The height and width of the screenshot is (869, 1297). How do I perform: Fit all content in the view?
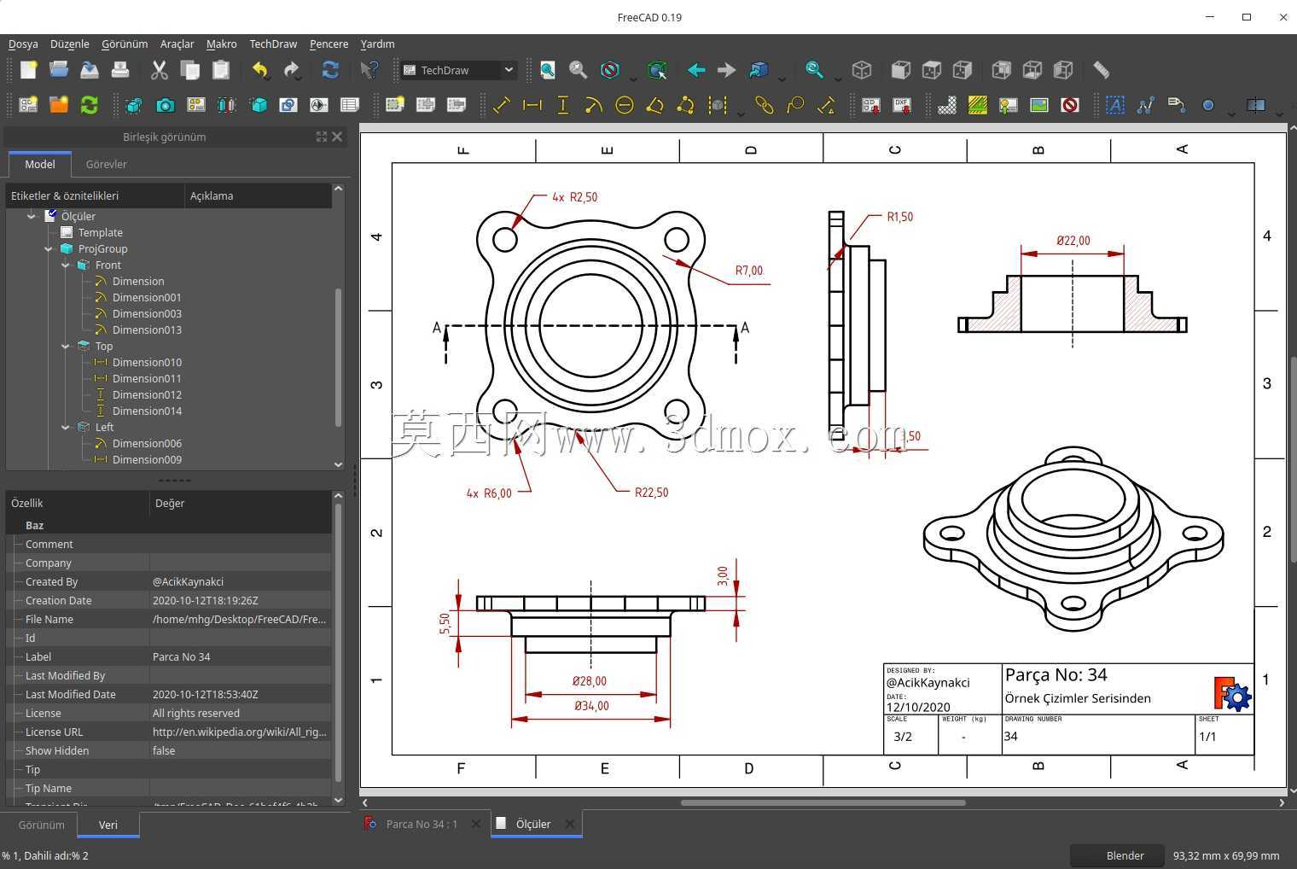547,70
